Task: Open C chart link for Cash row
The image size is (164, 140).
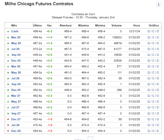Action: [153, 31]
